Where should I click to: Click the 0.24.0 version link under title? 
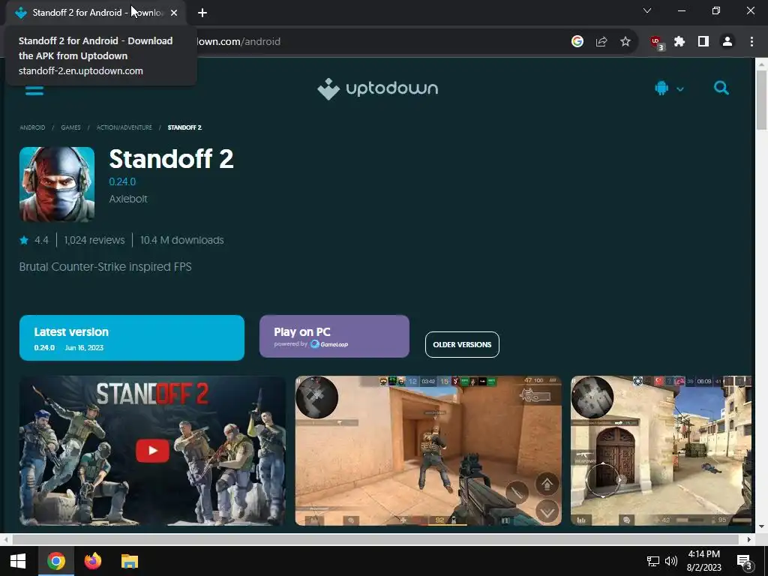point(122,181)
